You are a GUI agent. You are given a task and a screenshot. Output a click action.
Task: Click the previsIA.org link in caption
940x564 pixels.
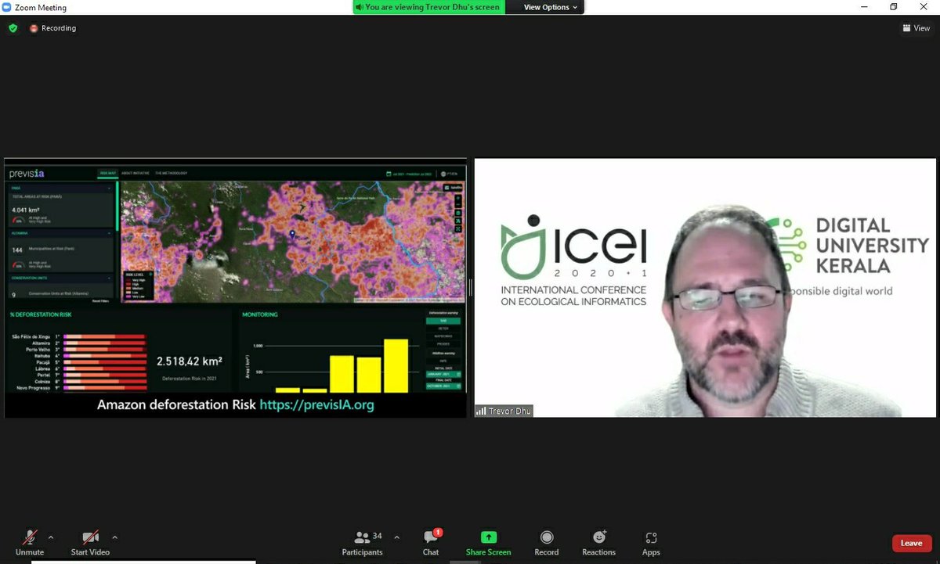(316, 405)
